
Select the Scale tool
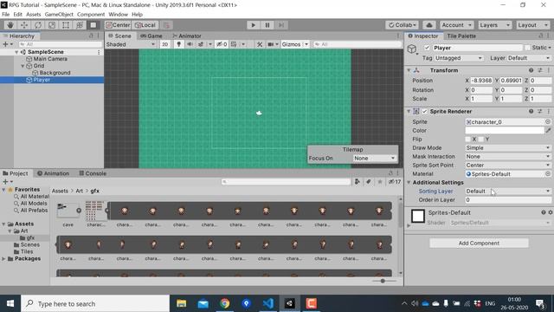pos(52,25)
